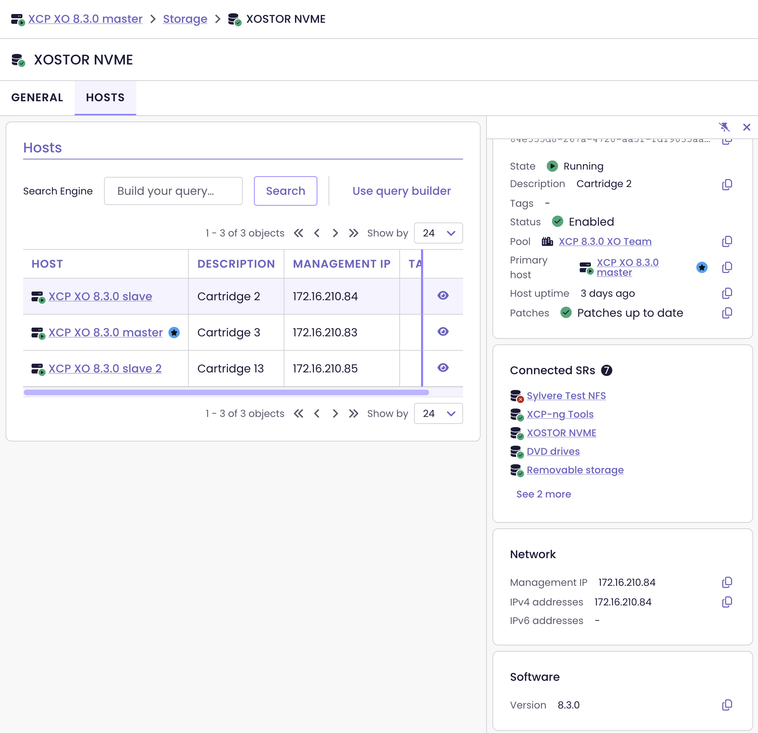The height and width of the screenshot is (733, 758).
Task: Expand Connected SRs with See 2 more
Action: tap(543, 494)
